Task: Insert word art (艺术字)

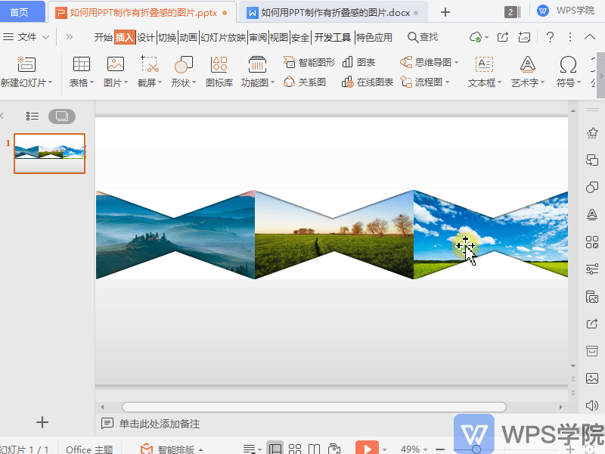Action: (x=527, y=64)
